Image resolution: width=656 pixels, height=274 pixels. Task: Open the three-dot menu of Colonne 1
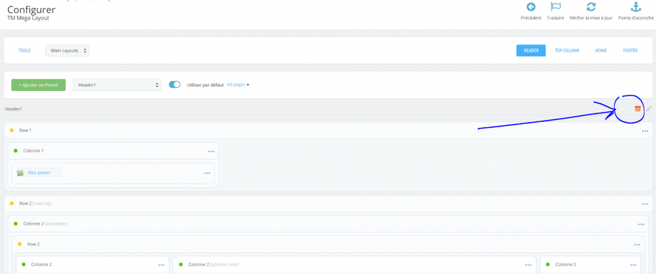click(211, 151)
